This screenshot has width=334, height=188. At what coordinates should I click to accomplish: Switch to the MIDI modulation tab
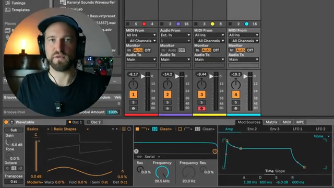pyautogui.click(x=287, y=122)
